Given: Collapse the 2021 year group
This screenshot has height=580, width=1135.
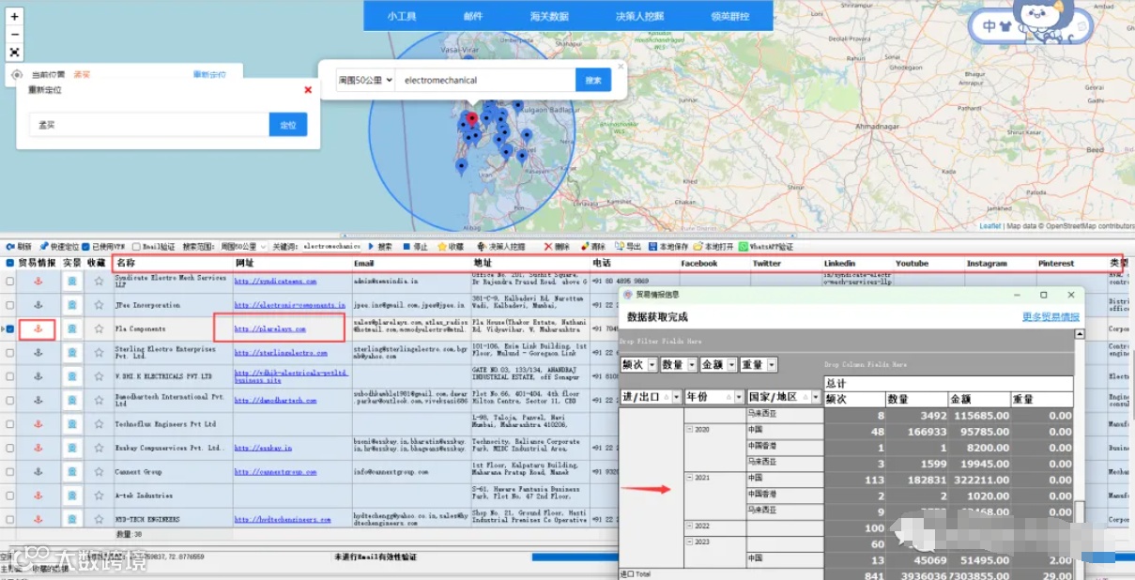Looking at the screenshot, I should click(689, 478).
